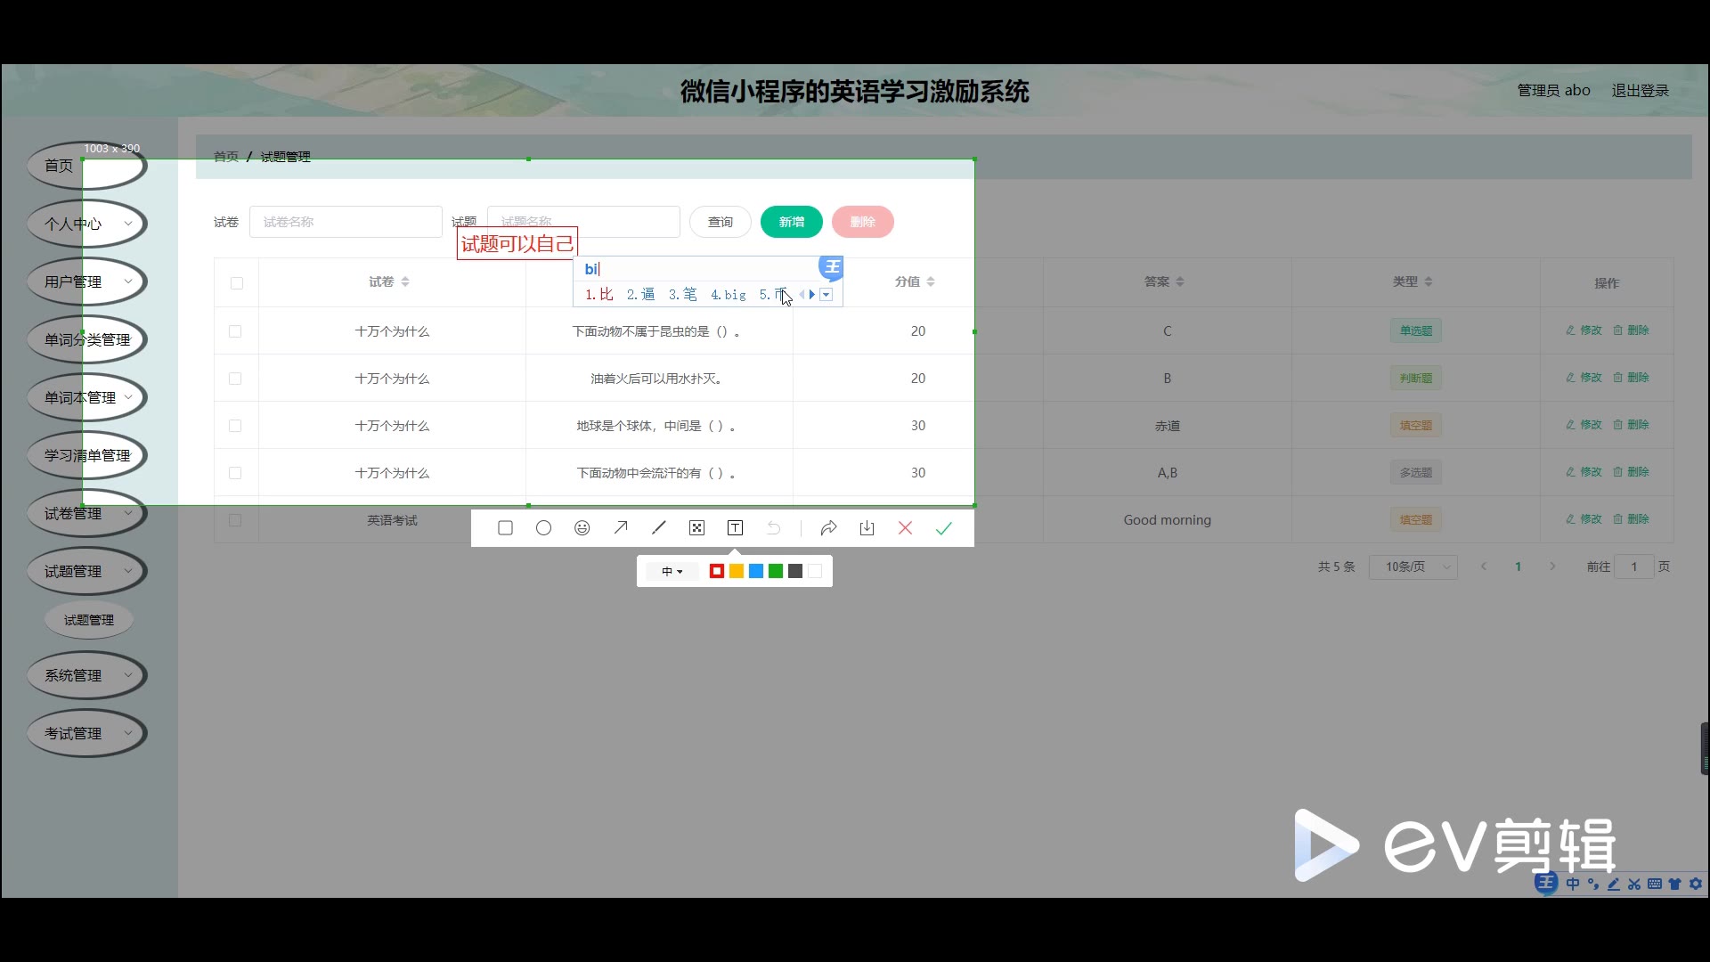Open the font size 中 dropdown

[x=672, y=571]
